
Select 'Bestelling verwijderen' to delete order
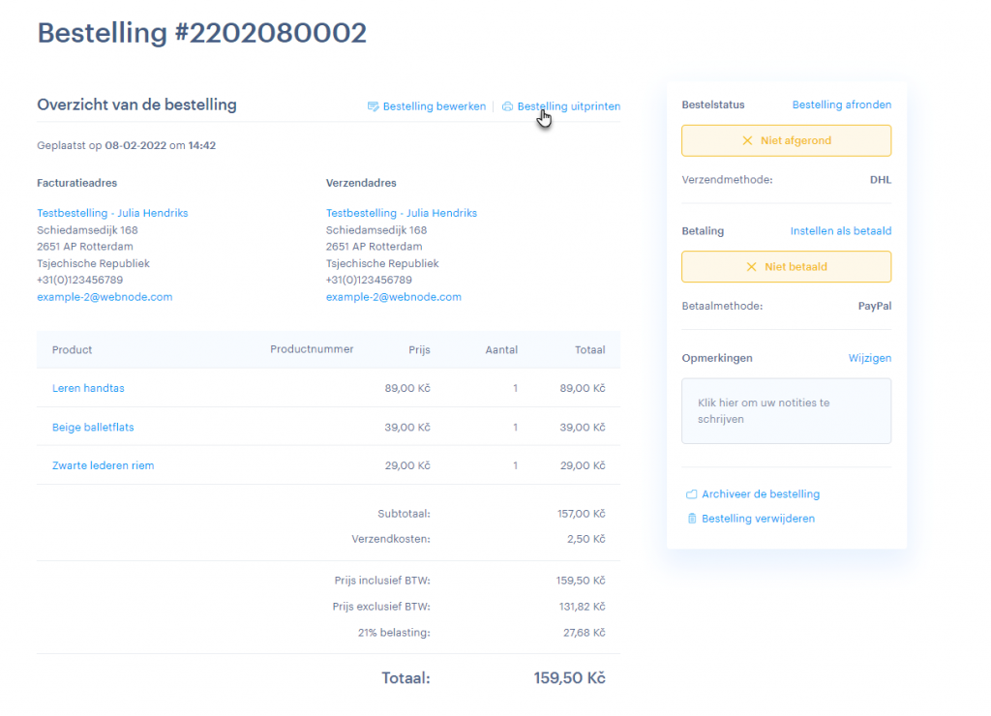pos(758,519)
